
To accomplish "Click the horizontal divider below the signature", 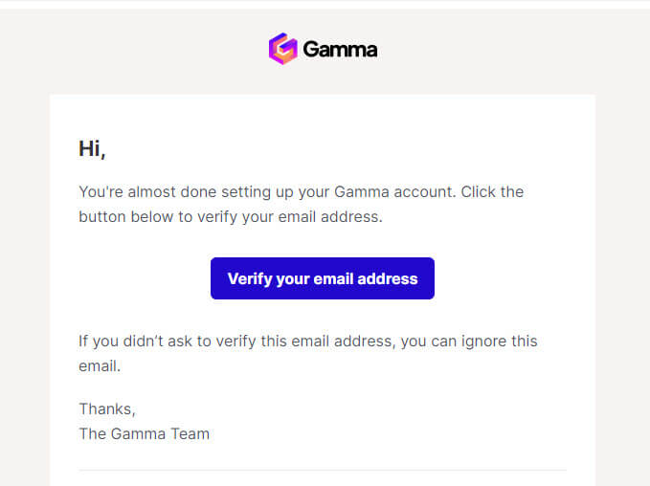I will (x=322, y=470).
